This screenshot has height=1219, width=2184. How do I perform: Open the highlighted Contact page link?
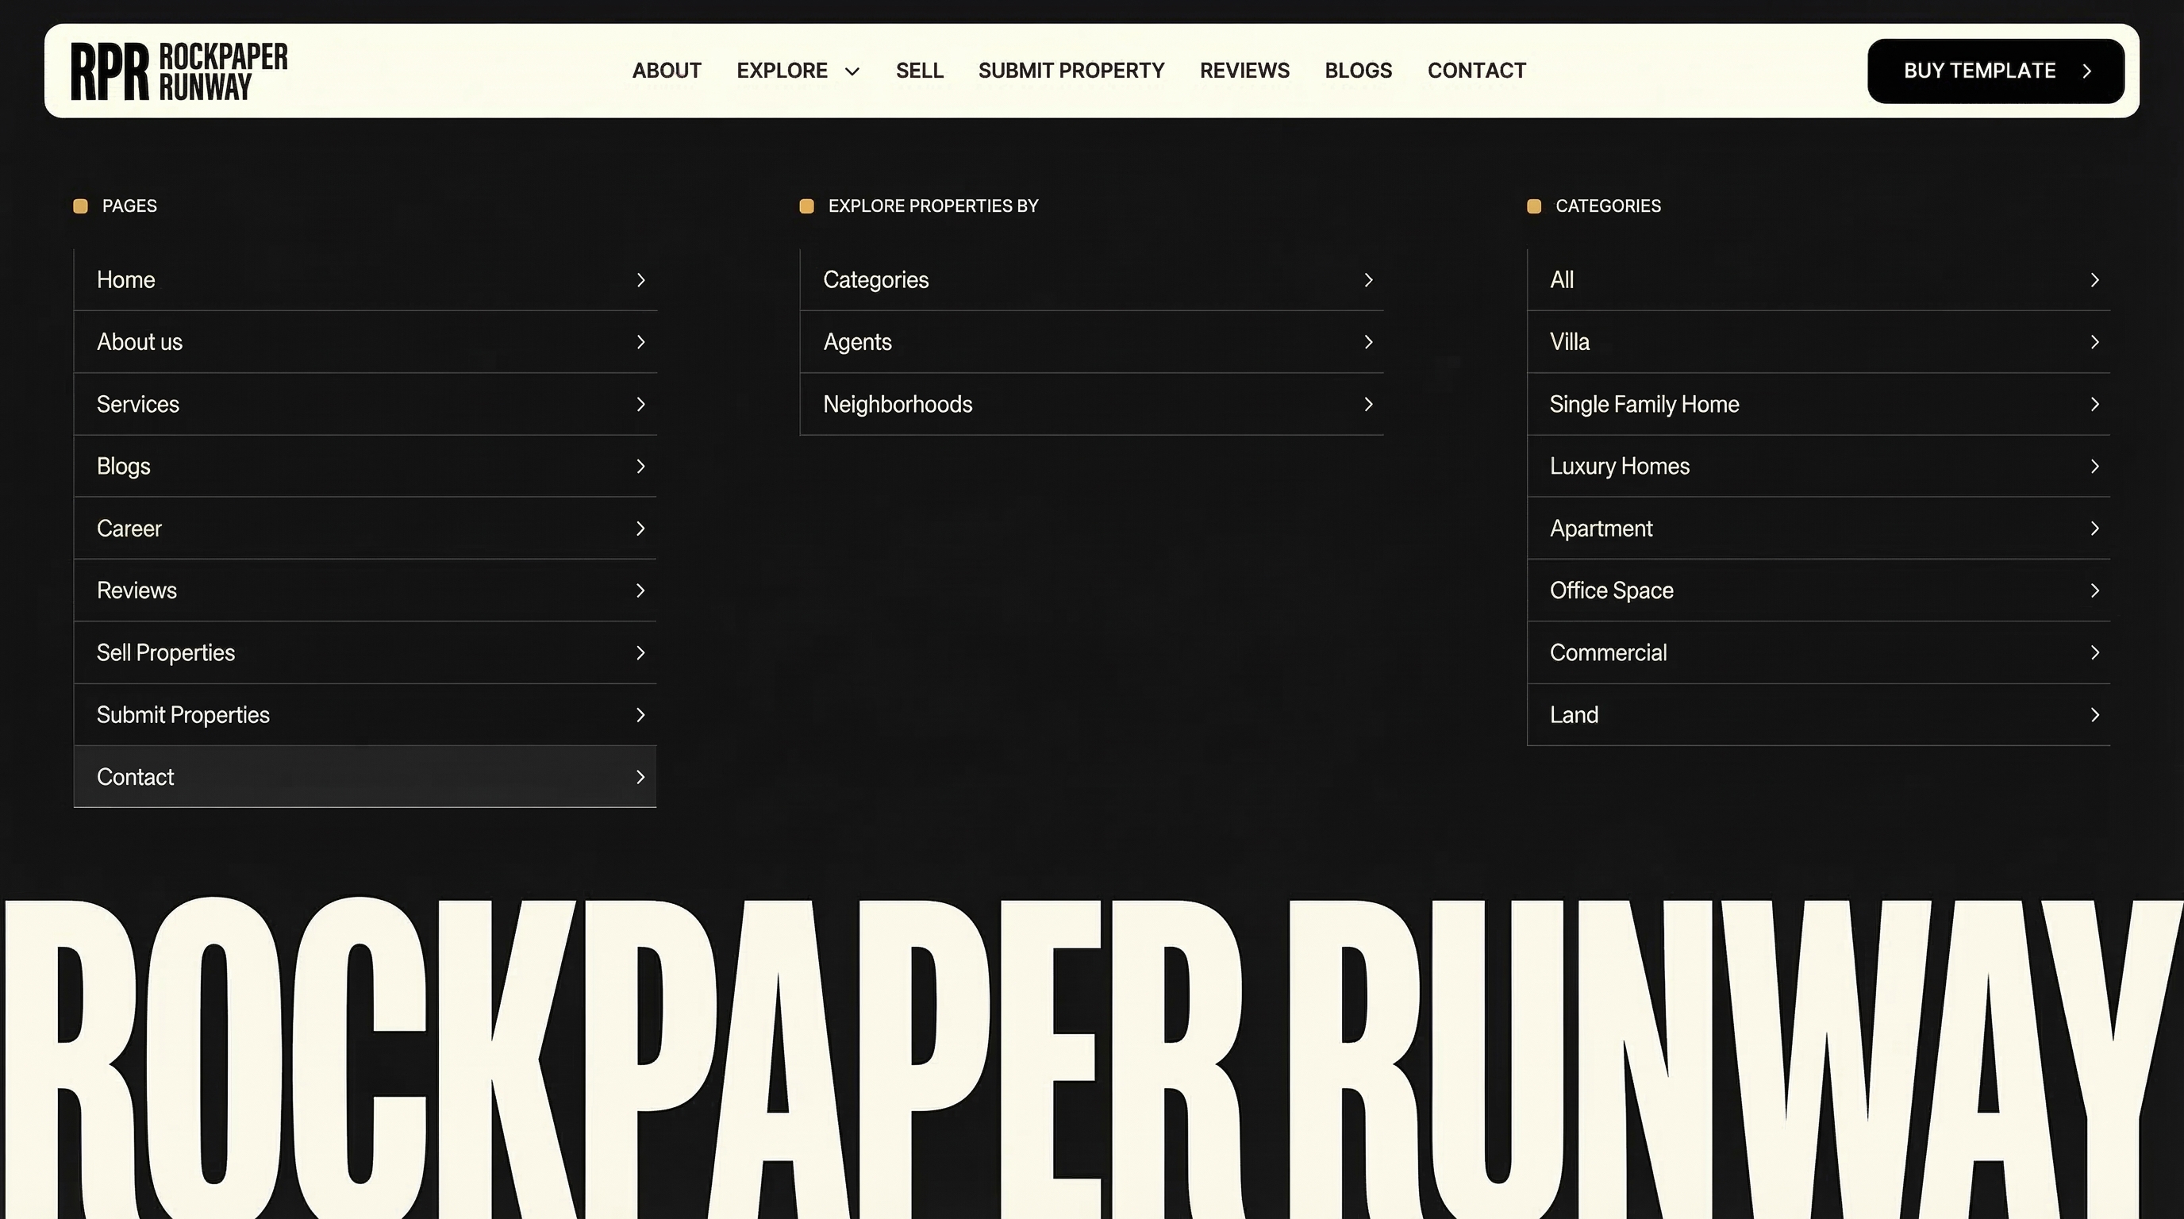coord(364,776)
